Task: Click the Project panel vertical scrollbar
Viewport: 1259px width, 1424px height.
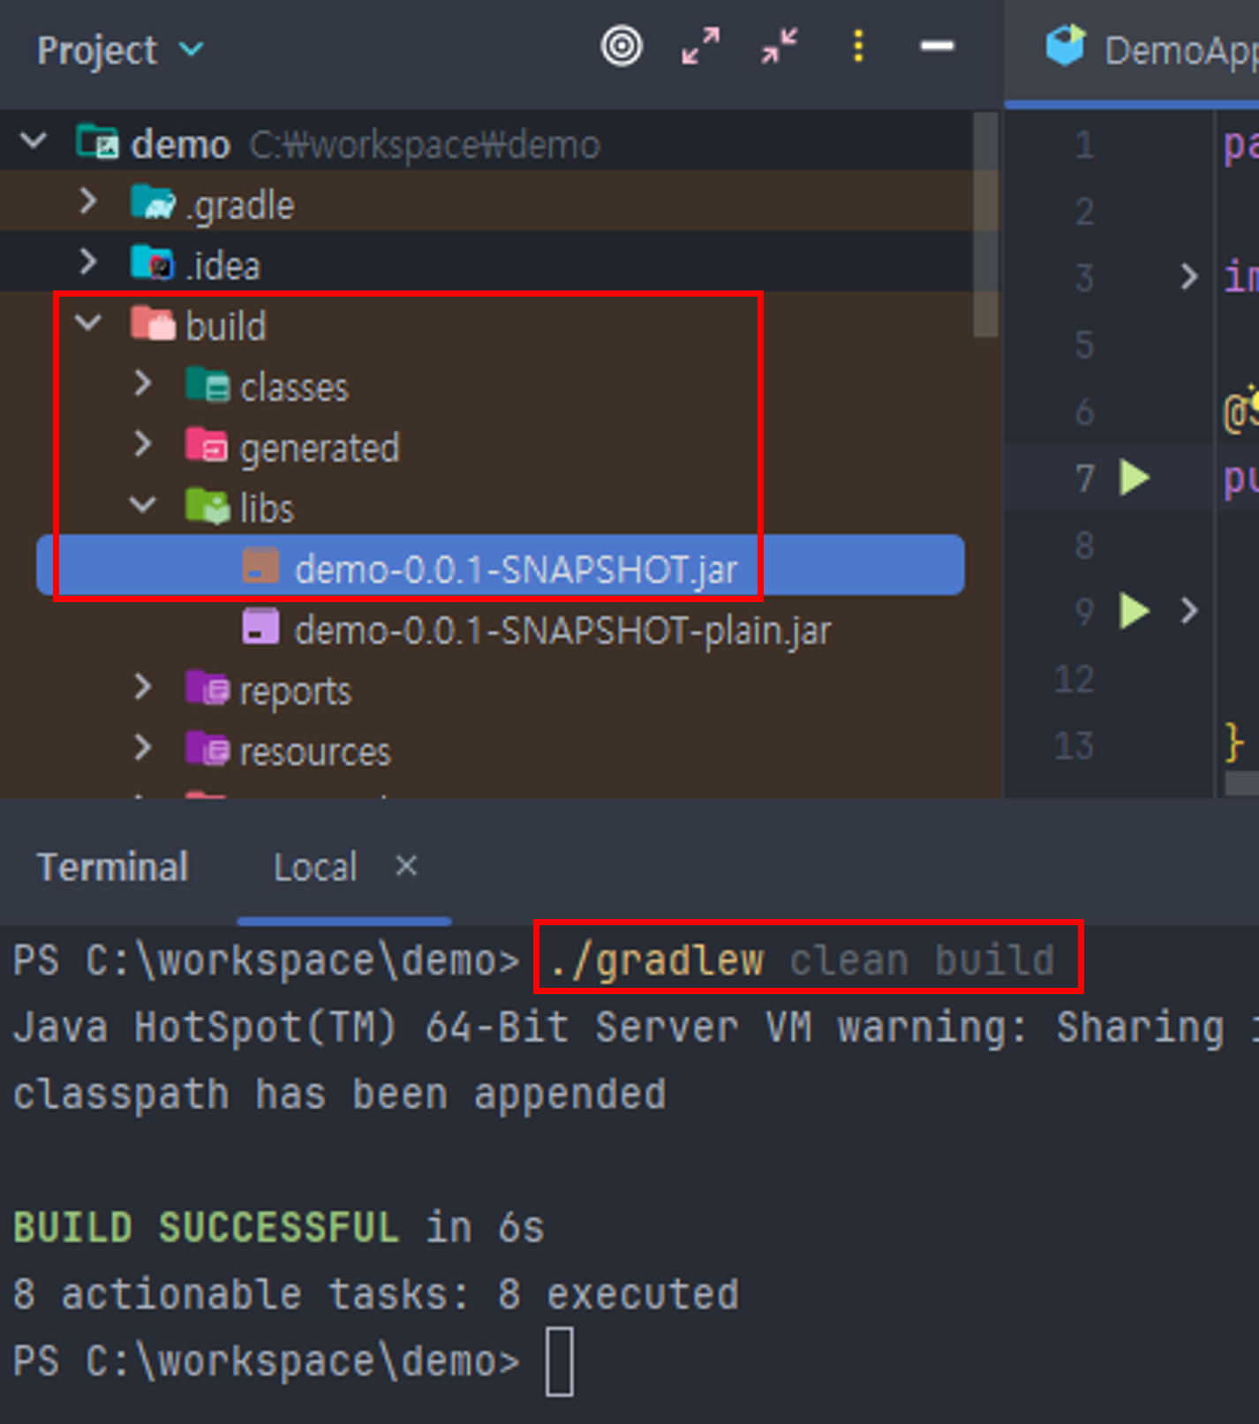Action: point(985,225)
